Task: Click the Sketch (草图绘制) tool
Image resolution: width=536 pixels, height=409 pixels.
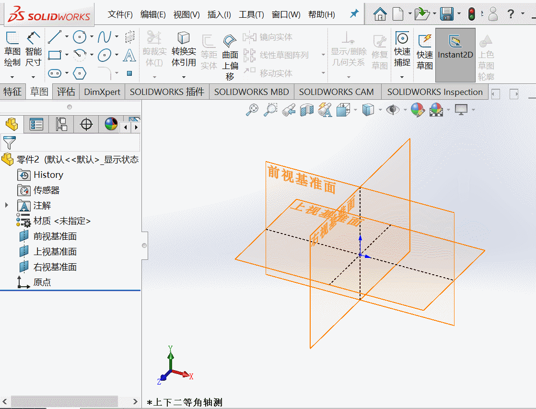Action: point(12,49)
